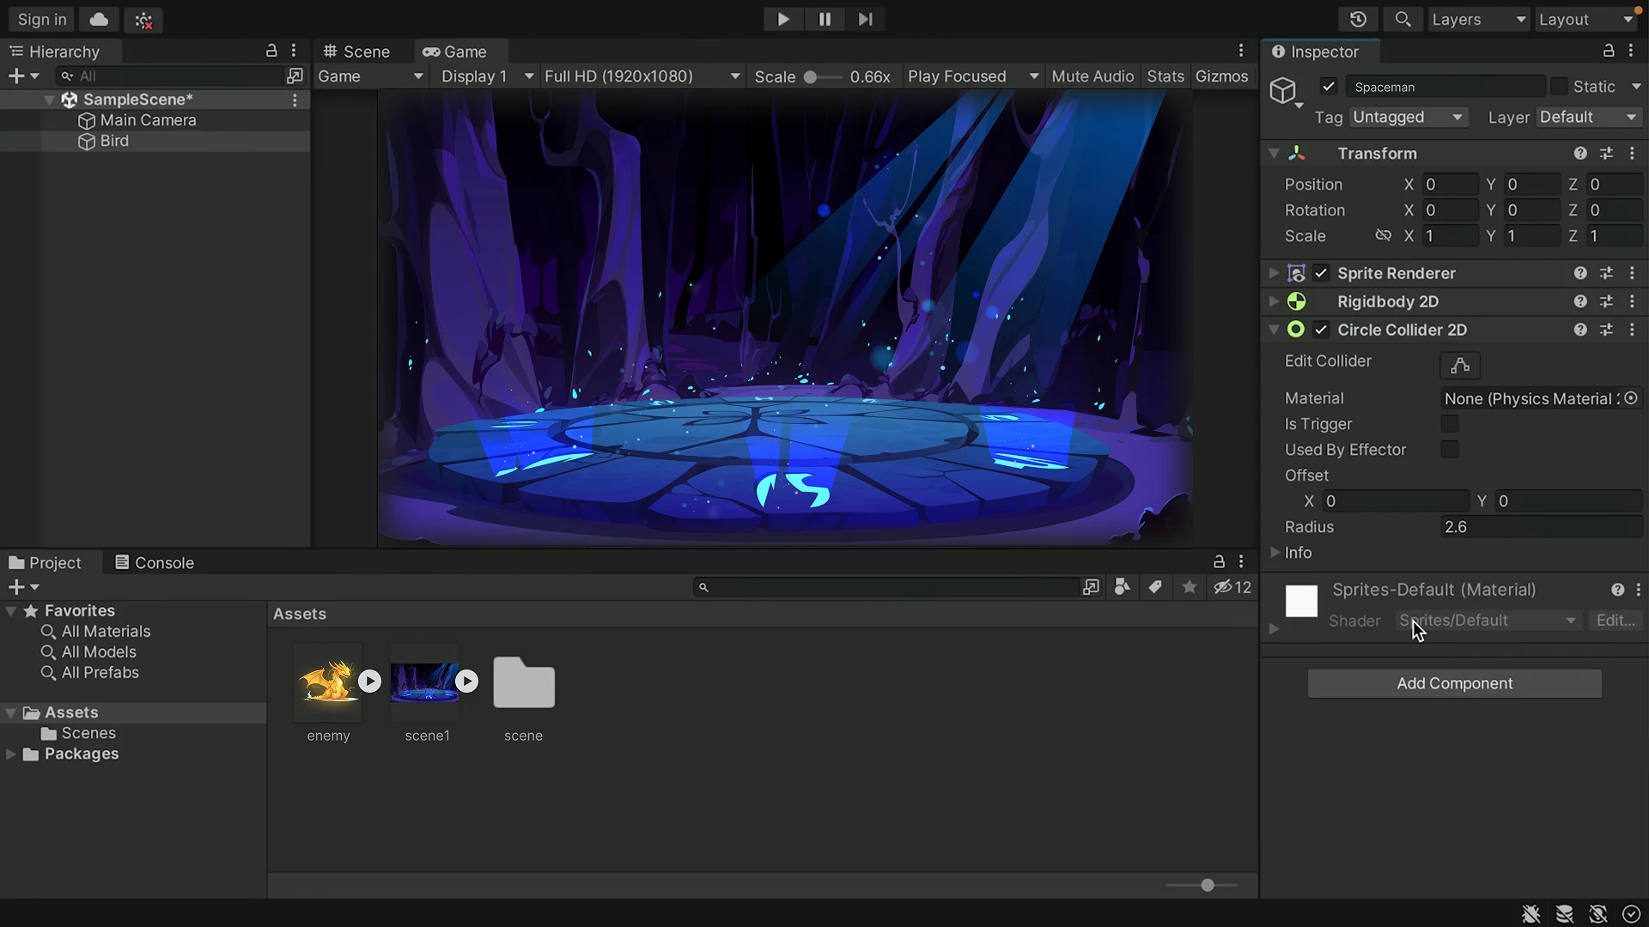Switch to the Scene tab
Image resolution: width=1649 pixels, height=927 pixels.
click(x=357, y=51)
